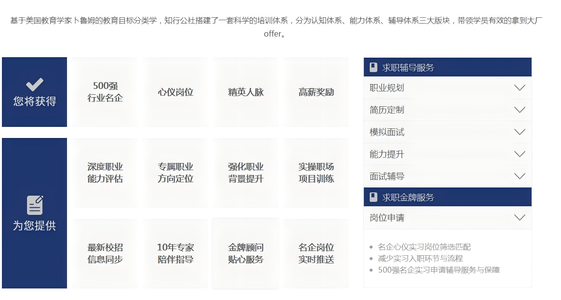561x300 pixels.
Task: Click the bookmark icon beside 求职金牌服务
Action: pyautogui.click(x=372, y=197)
